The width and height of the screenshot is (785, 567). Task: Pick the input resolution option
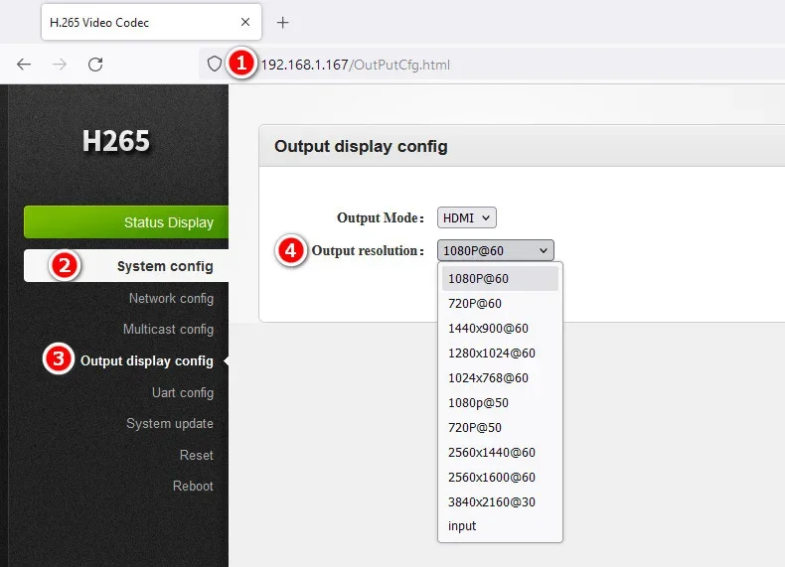click(462, 526)
